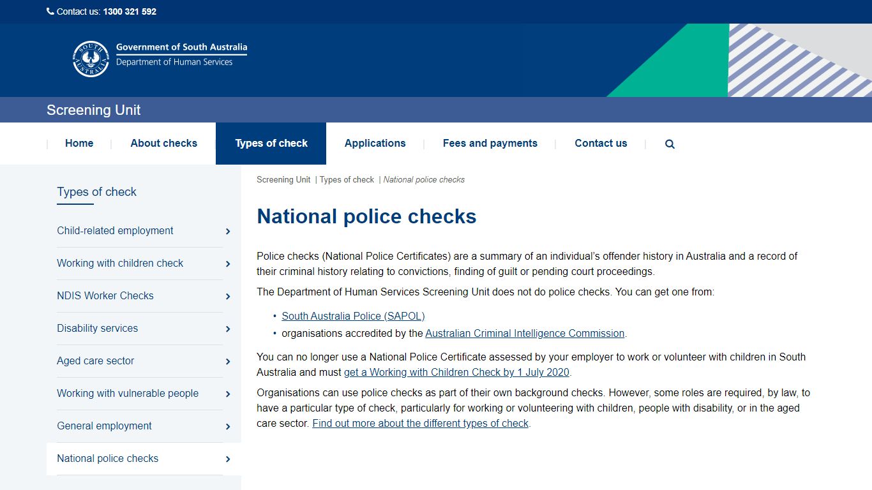Click 'get a Working with Children Check' link

click(x=456, y=372)
